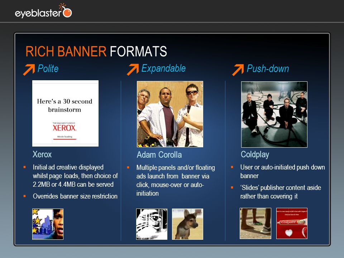Click the orange arrow beside Push-down
The height and width of the screenshot is (258, 344).
[x=238, y=70]
